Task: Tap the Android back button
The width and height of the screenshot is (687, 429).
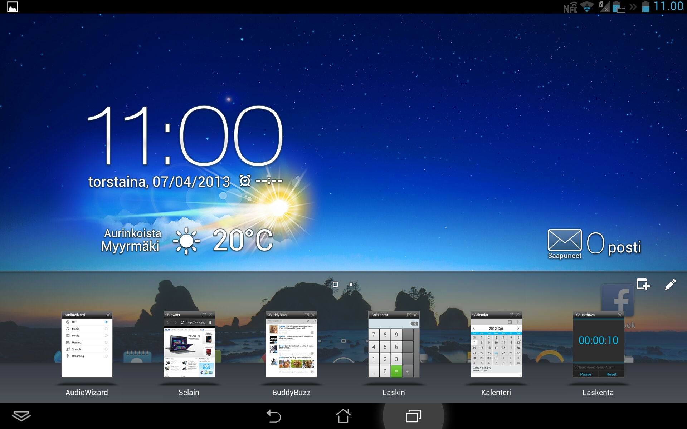Action: (274, 416)
